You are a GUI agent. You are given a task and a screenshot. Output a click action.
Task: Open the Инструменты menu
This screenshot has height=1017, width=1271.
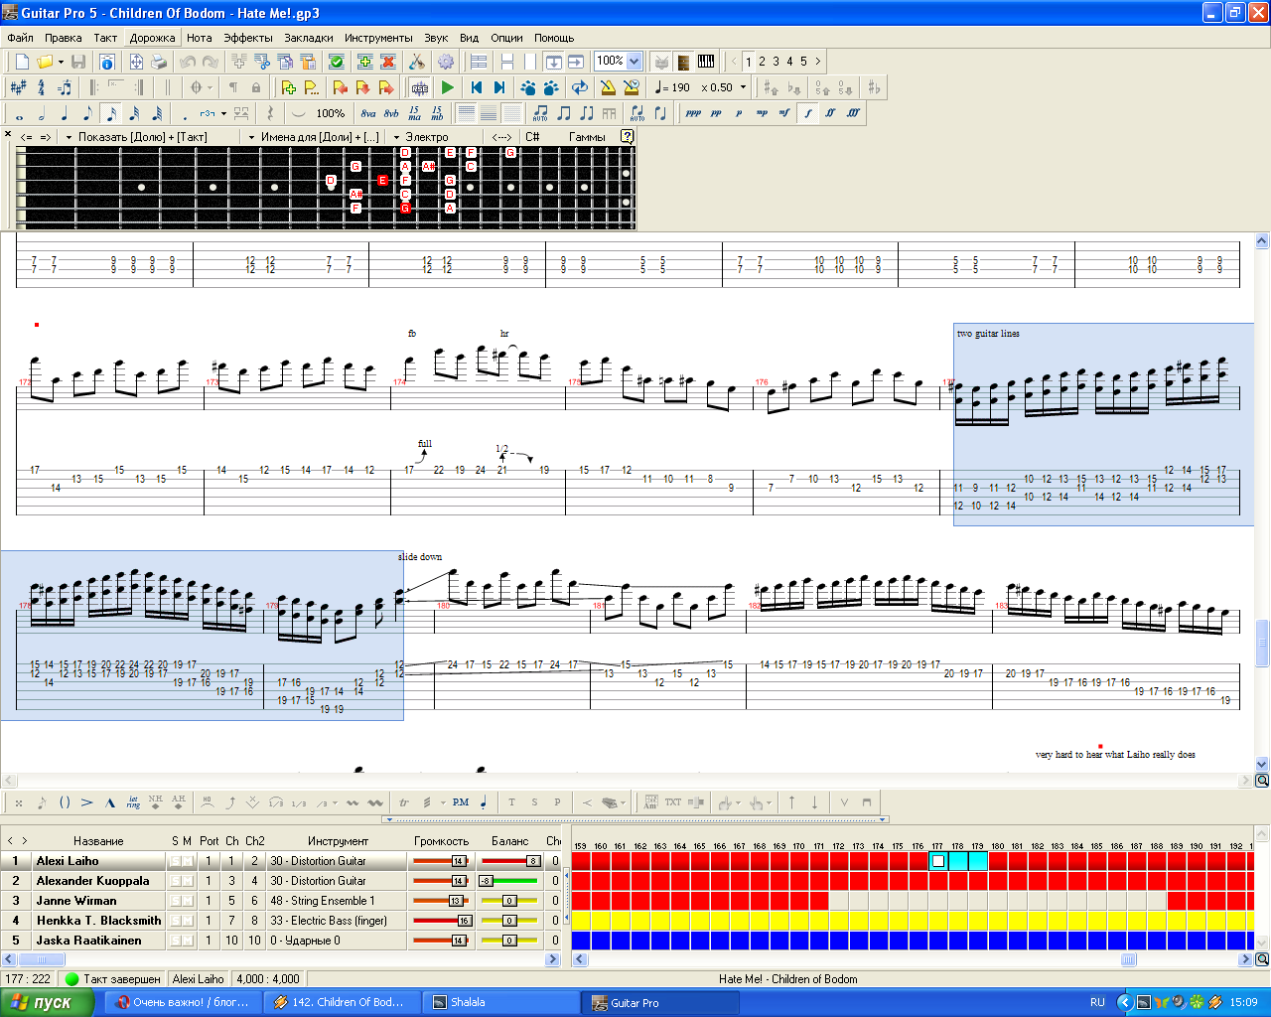coord(378,38)
